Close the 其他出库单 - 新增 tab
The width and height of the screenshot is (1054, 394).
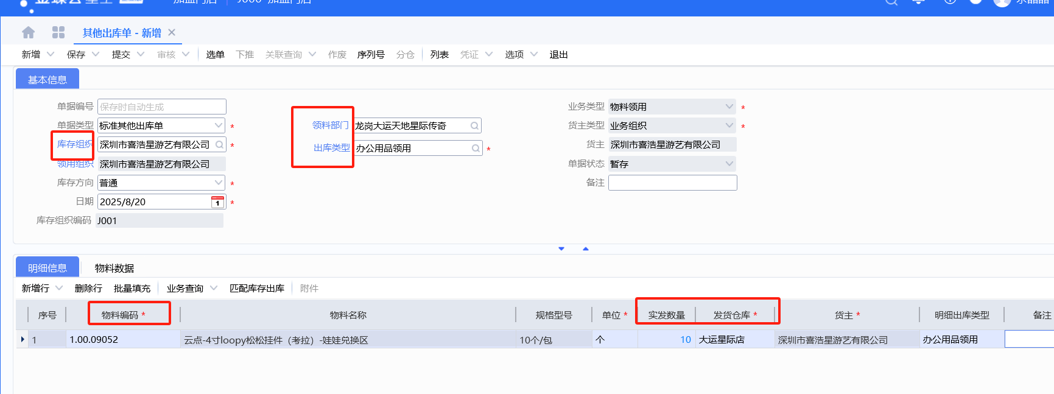tap(172, 32)
